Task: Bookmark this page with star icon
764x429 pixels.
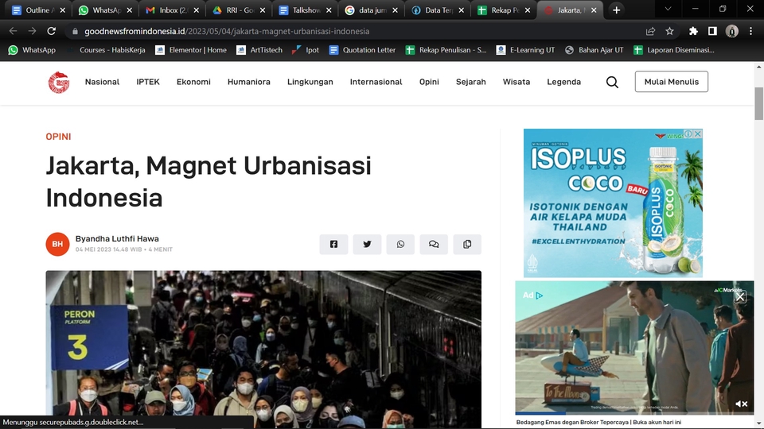Action: pos(669,31)
